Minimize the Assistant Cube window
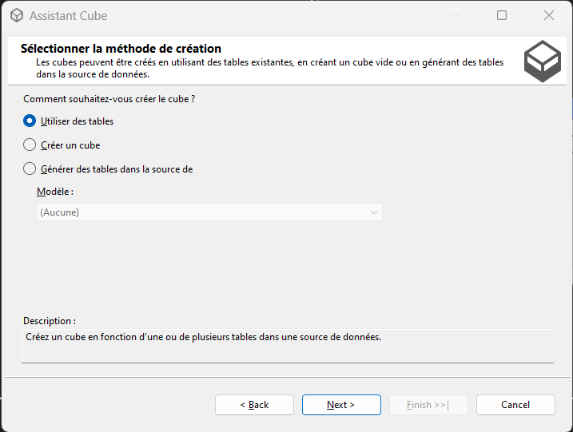Screen dimensions: 573x432 [x=456, y=15]
